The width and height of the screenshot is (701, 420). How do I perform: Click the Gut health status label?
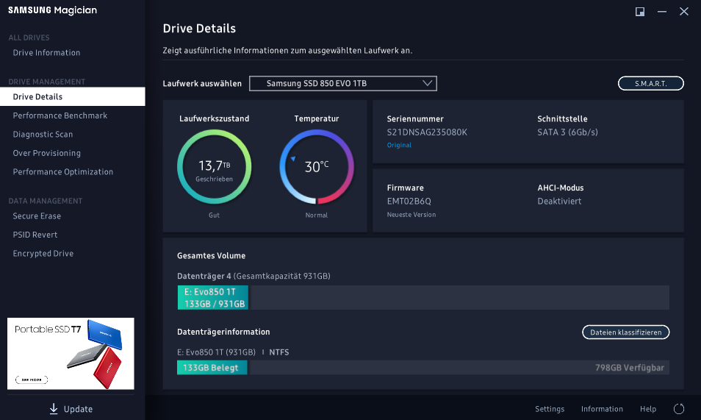214,216
